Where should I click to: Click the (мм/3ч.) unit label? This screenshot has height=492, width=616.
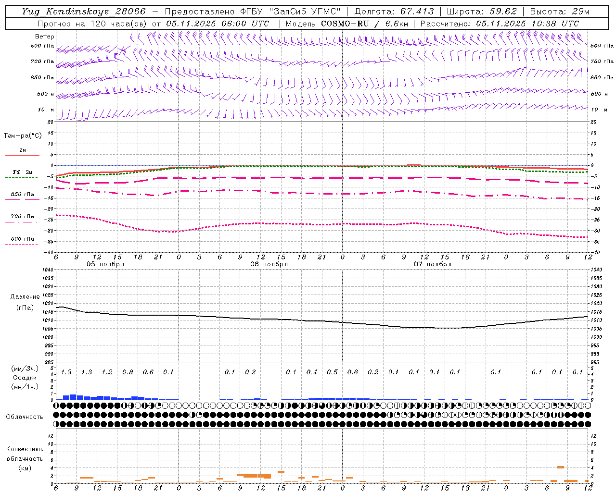[x=25, y=369]
